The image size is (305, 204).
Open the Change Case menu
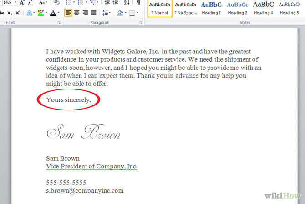pos(43,3)
